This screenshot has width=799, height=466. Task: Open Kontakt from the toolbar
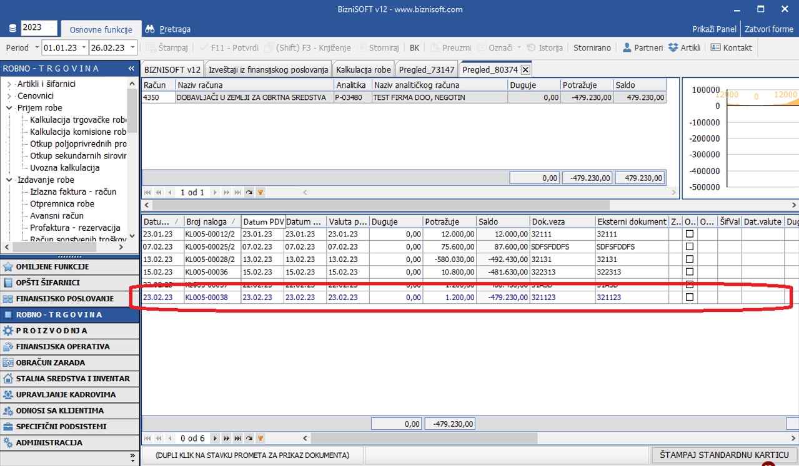732,47
